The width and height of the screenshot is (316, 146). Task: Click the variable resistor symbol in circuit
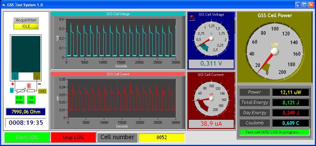click(21, 91)
